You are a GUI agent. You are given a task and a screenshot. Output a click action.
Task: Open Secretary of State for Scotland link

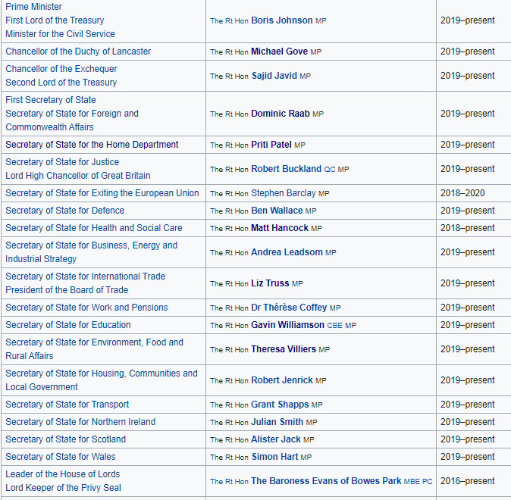[65, 439]
